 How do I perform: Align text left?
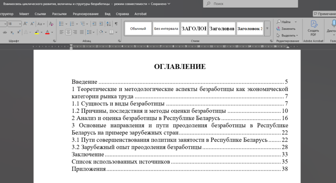coord(61,32)
